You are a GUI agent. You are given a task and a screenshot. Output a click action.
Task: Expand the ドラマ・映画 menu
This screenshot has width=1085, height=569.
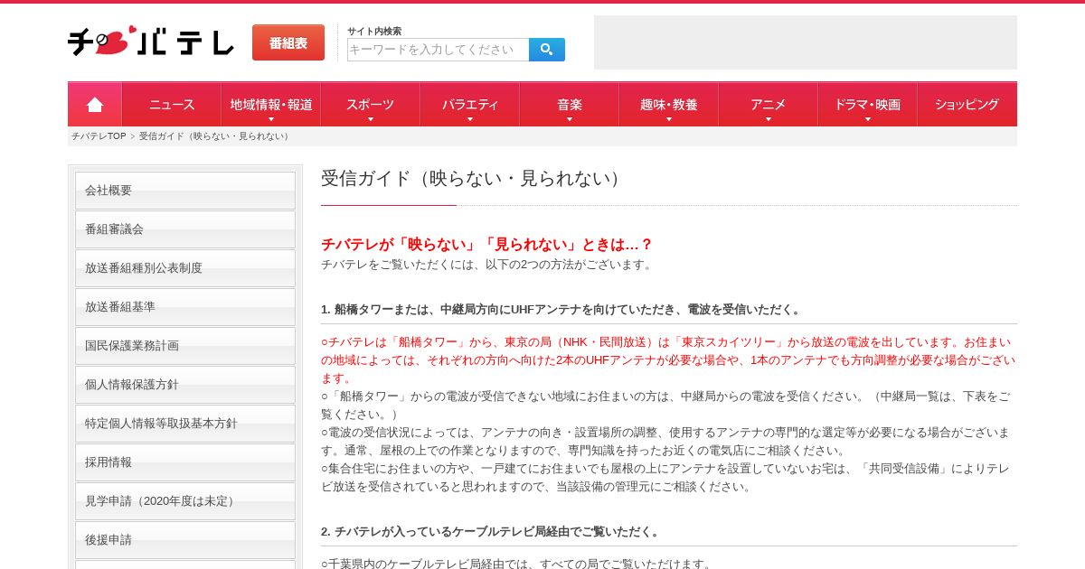click(x=868, y=105)
